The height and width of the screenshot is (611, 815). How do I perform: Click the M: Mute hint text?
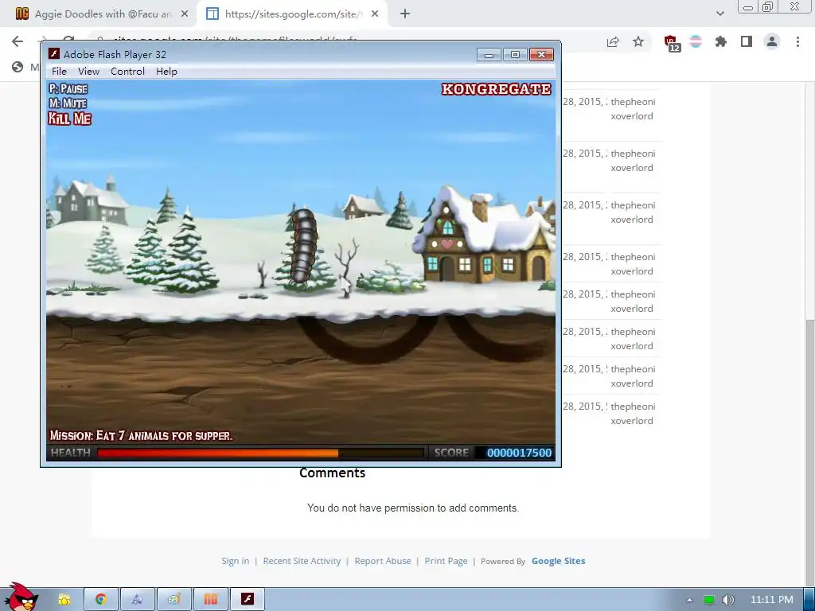68,103
